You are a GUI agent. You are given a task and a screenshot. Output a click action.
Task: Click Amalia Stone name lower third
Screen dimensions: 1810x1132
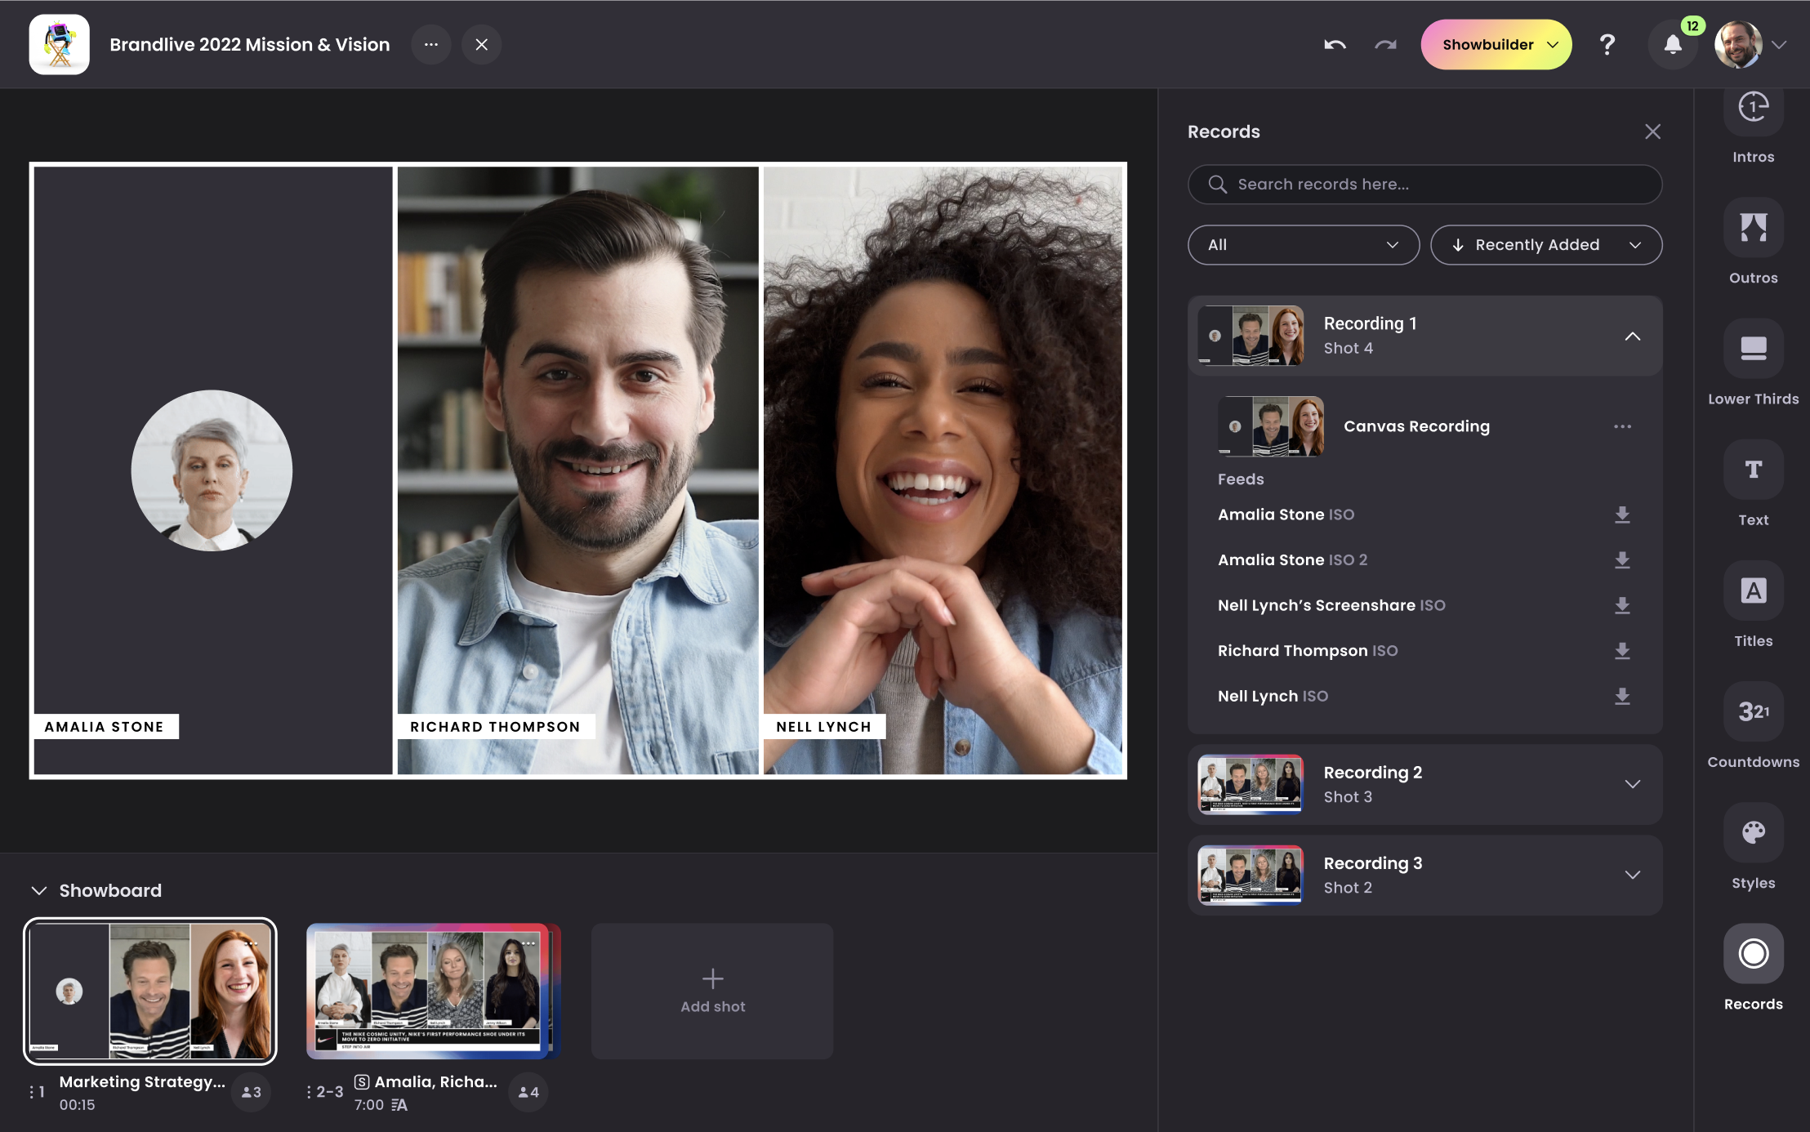[105, 727]
